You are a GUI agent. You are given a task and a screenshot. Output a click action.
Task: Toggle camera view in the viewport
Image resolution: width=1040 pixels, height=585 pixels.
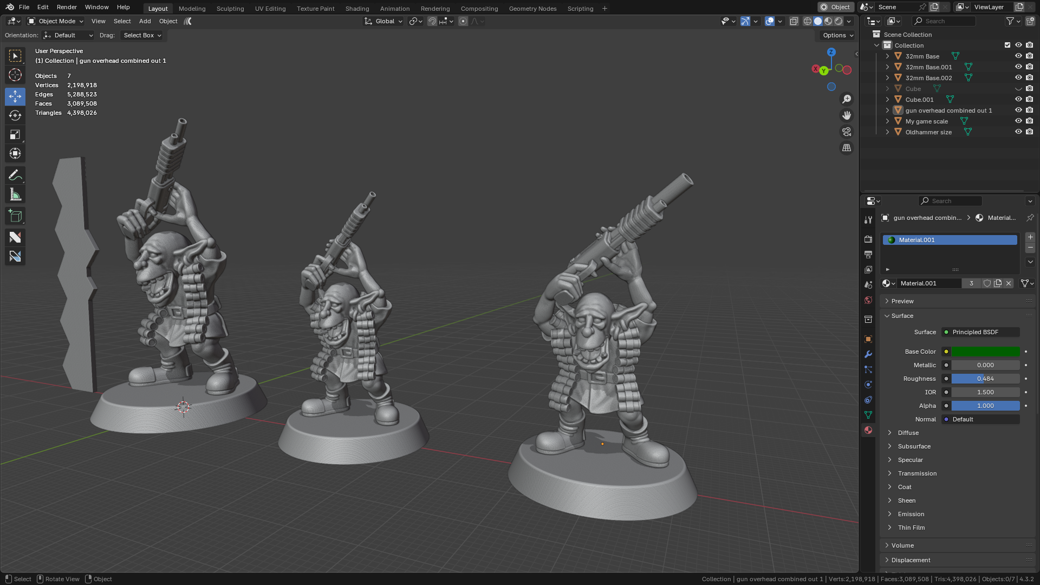[846, 132]
